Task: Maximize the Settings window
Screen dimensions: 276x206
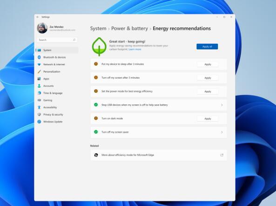Action: pyautogui.click(x=224, y=17)
